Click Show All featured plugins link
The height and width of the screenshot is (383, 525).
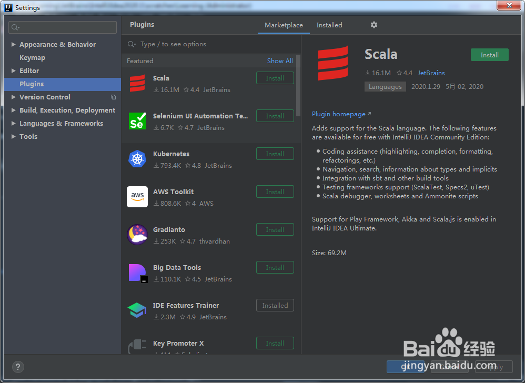pyautogui.click(x=280, y=61)
